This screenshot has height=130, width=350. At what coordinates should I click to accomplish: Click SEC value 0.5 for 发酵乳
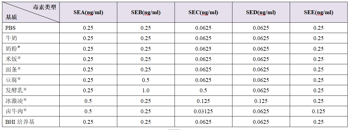[203, 90]
